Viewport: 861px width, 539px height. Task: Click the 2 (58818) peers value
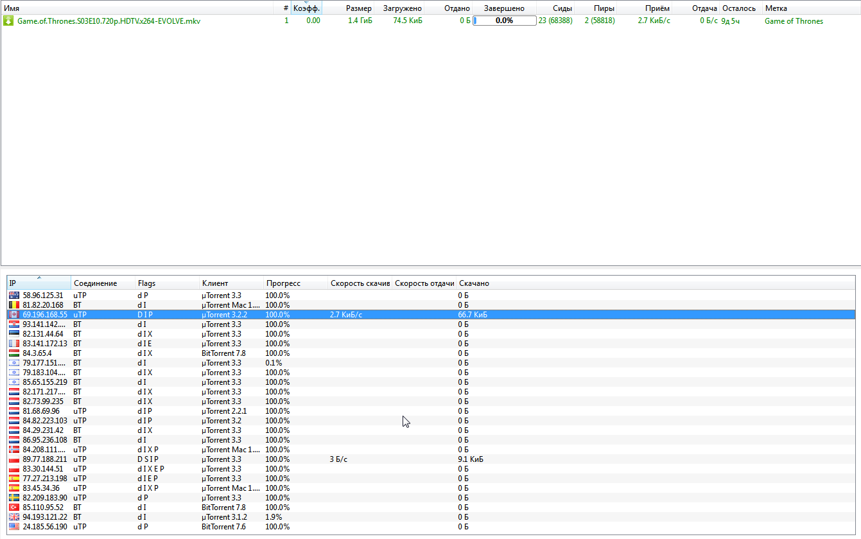tap(600, 21)
